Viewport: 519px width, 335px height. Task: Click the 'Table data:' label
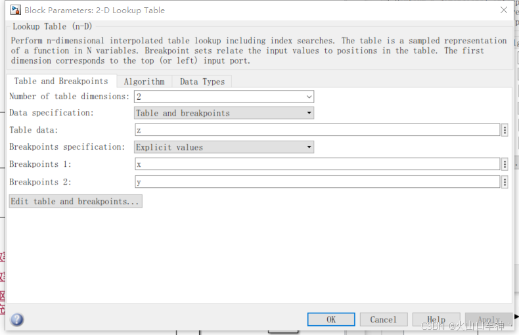[34, 130]
